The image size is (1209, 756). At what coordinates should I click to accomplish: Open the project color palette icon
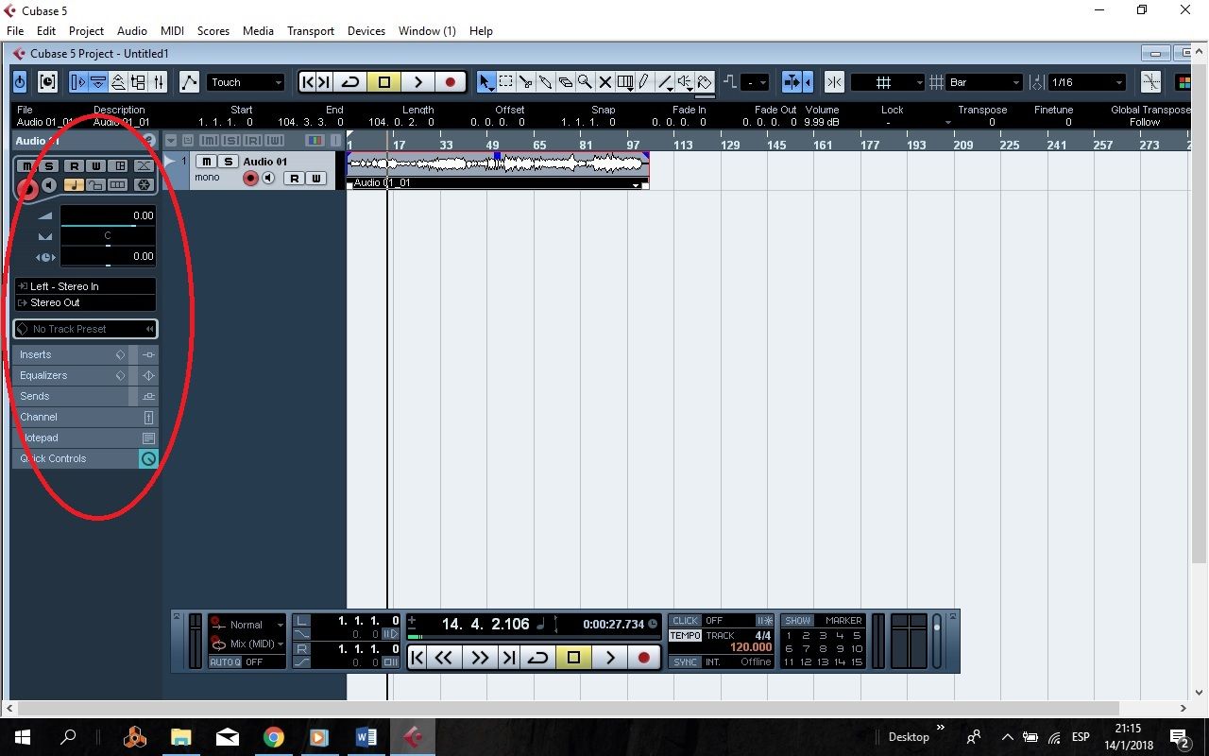tap(1182, 82)
